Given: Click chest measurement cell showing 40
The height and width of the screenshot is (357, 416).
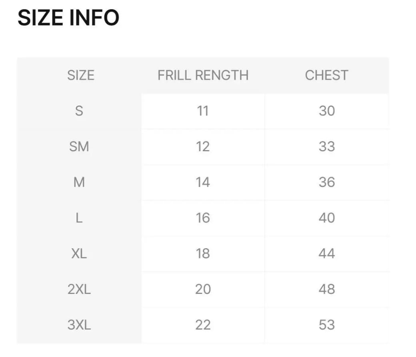Looking at the screenshot, I should point(326,218).
